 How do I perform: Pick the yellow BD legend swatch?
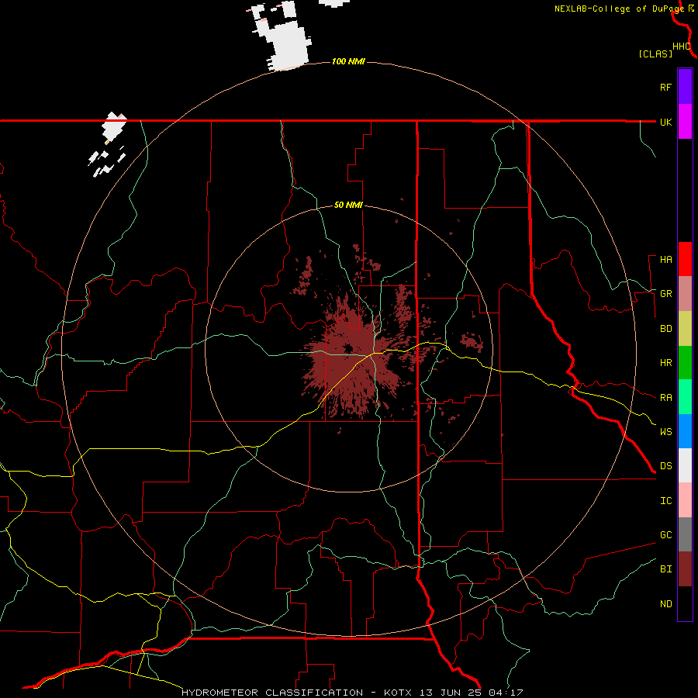[x=685, y=329]
